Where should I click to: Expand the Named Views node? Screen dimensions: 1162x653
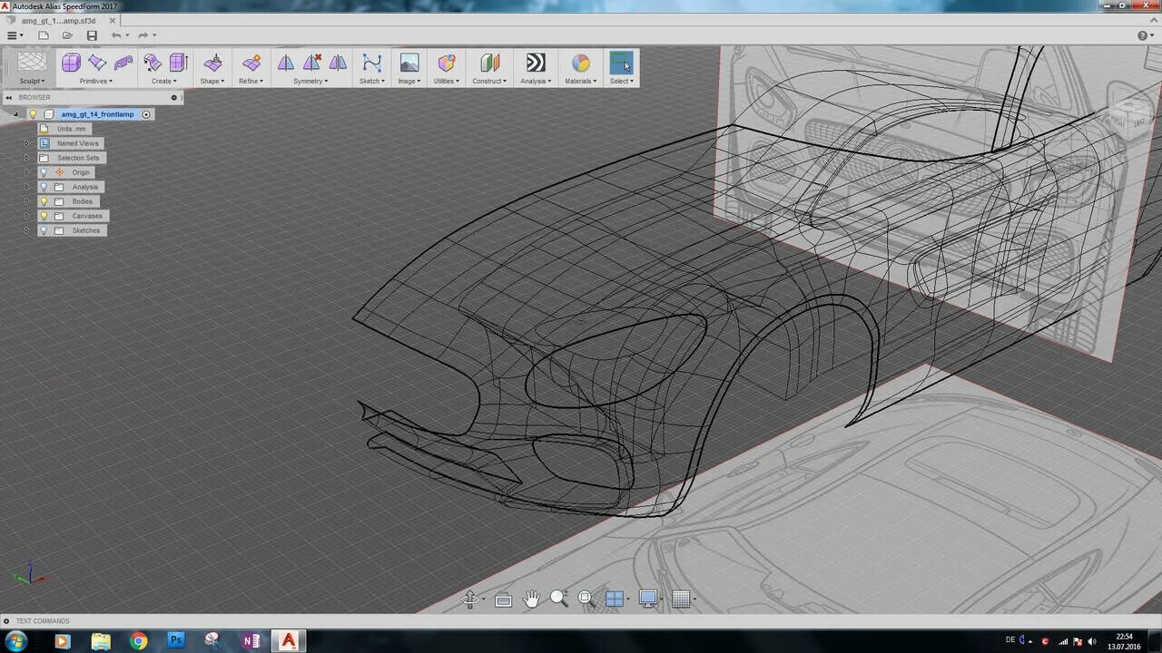(26, 143)
